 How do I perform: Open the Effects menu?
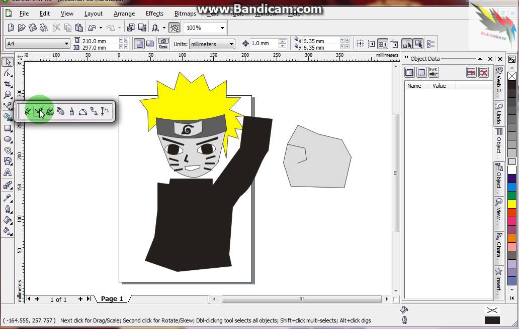[x=154, y=14]
